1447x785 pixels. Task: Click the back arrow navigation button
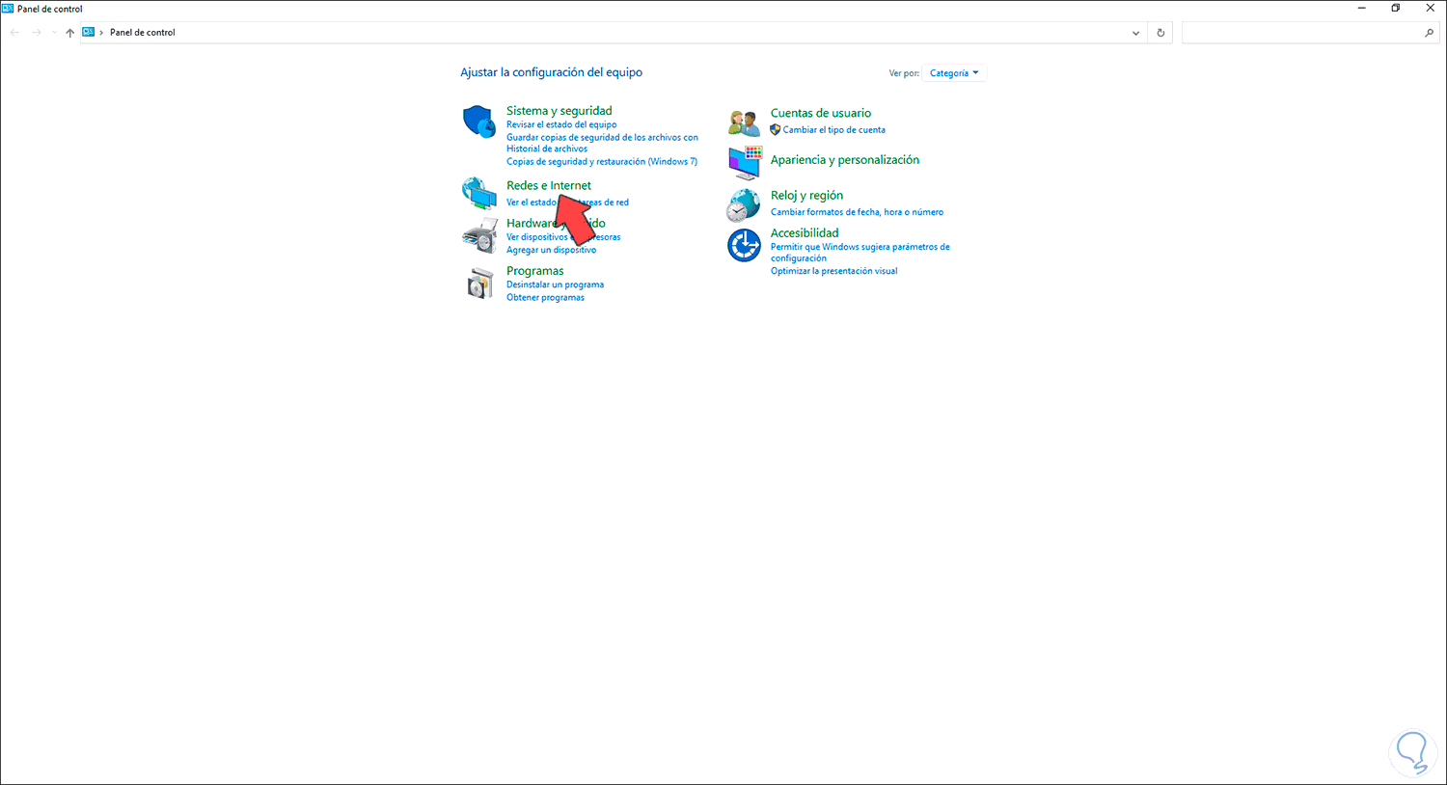tap(14, 33)
